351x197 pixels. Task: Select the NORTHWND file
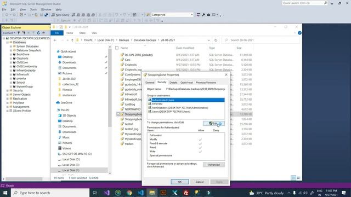click(x=133, y=109)
